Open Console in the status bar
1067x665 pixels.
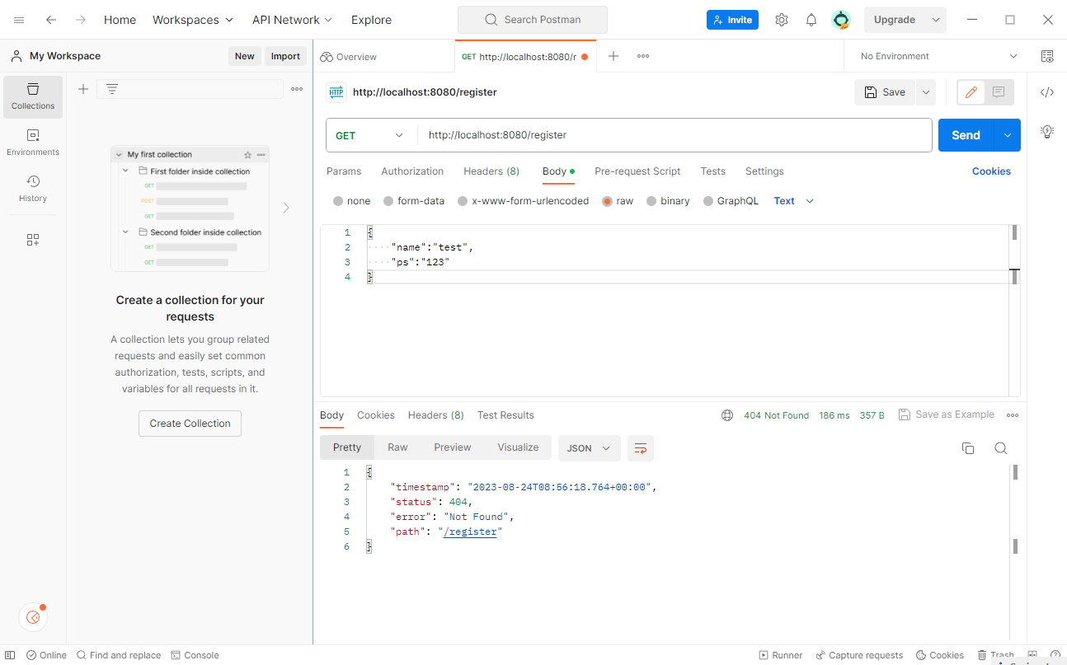(195, 655)
